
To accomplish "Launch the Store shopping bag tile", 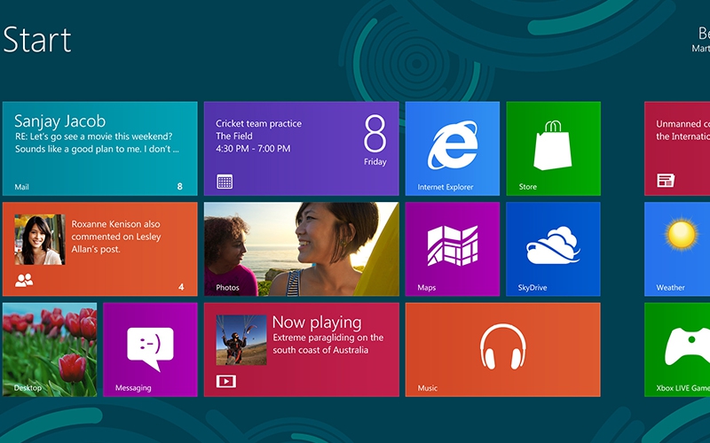I will [553, 148].
